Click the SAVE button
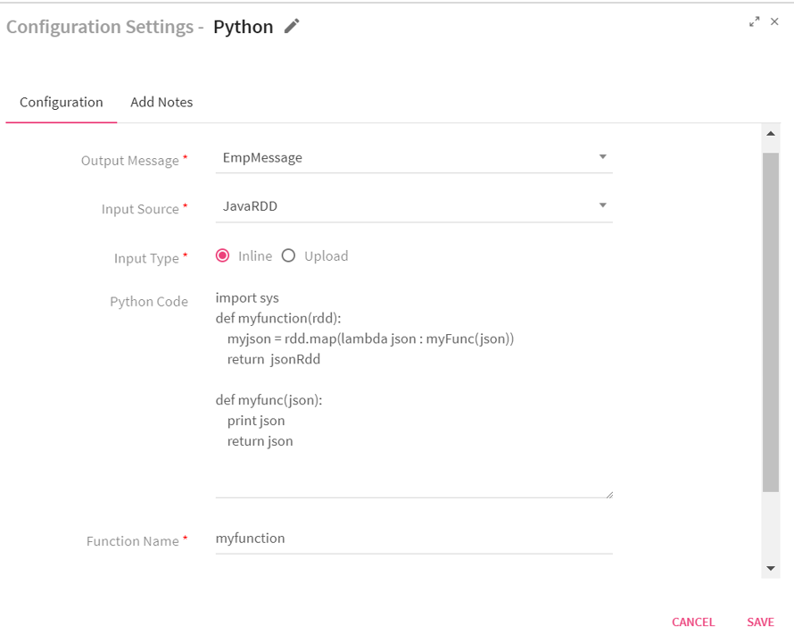Image resolution: width=794 pixels, height=635 pixels. [760, 622]
